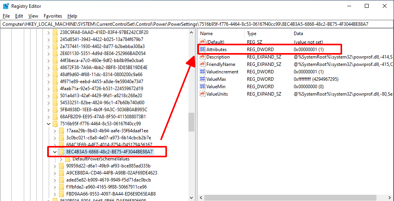
Task: Select the Attributes DWORD value icon
Action: point(202,50)
